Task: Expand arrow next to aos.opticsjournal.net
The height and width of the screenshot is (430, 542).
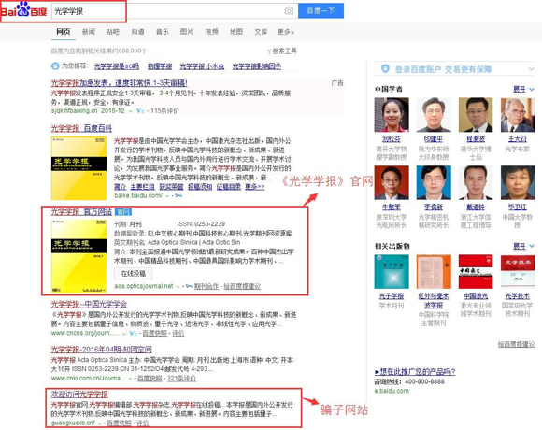Action: (178, 287)
